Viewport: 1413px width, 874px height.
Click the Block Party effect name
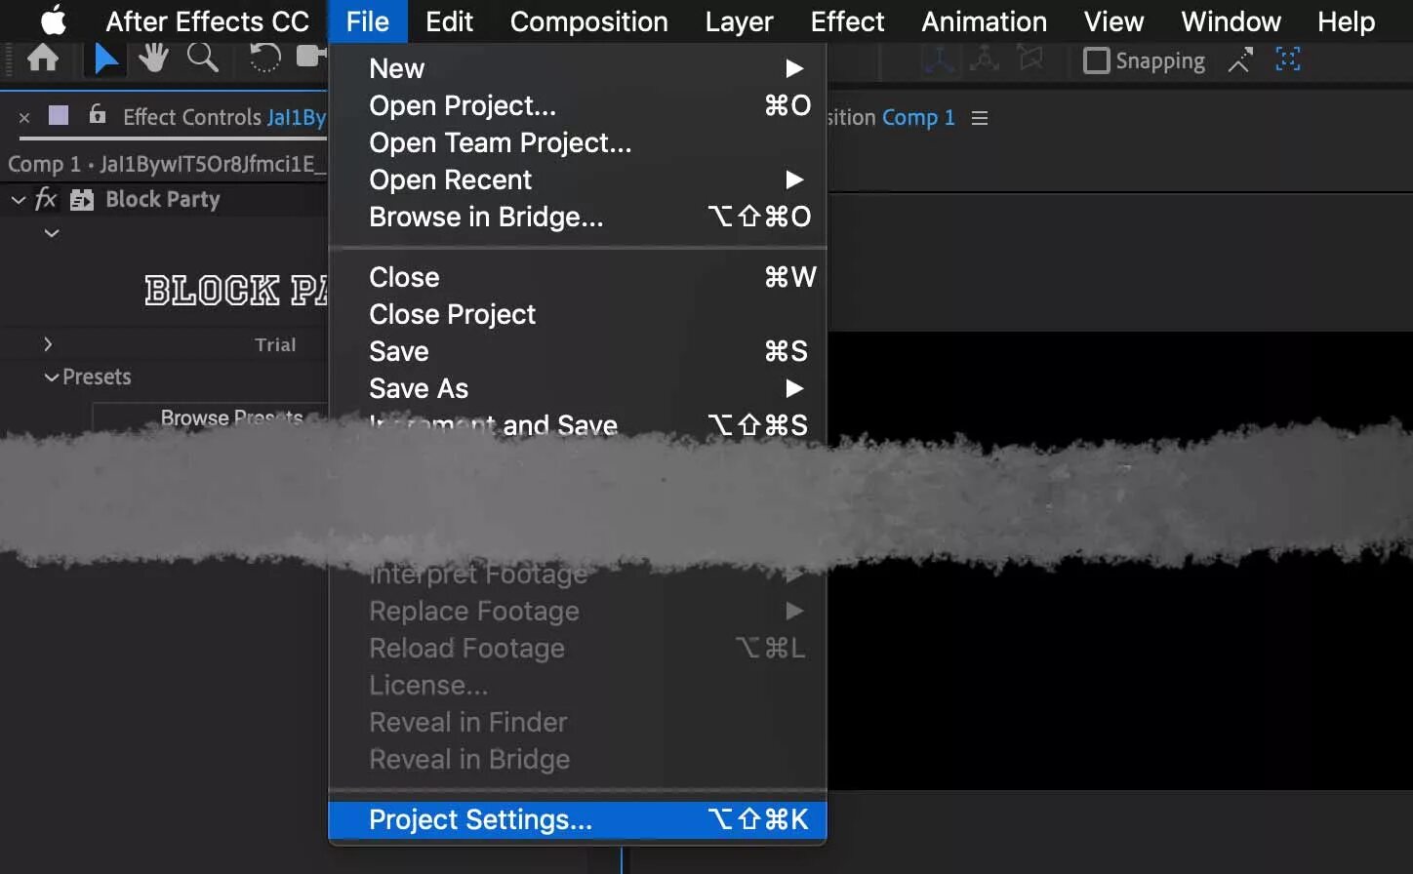(x=162, y=199)
